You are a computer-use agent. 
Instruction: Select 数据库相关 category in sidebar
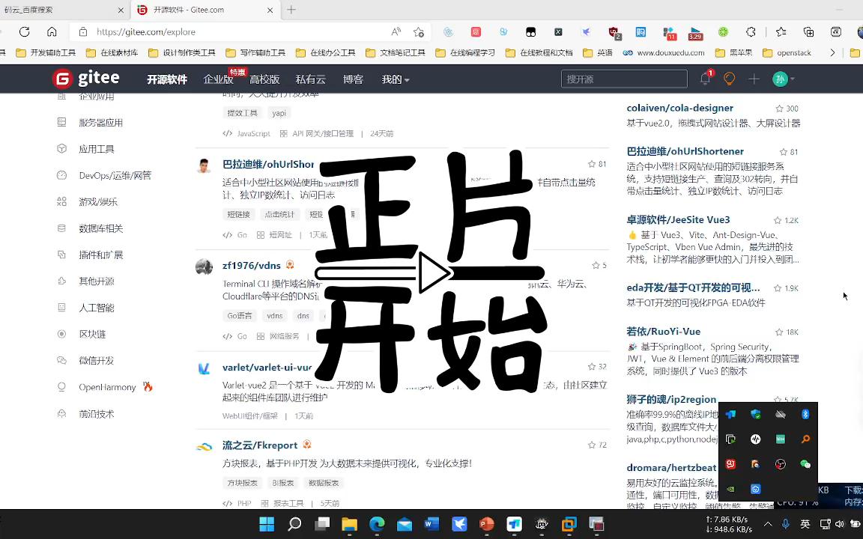tap(100, 228)
